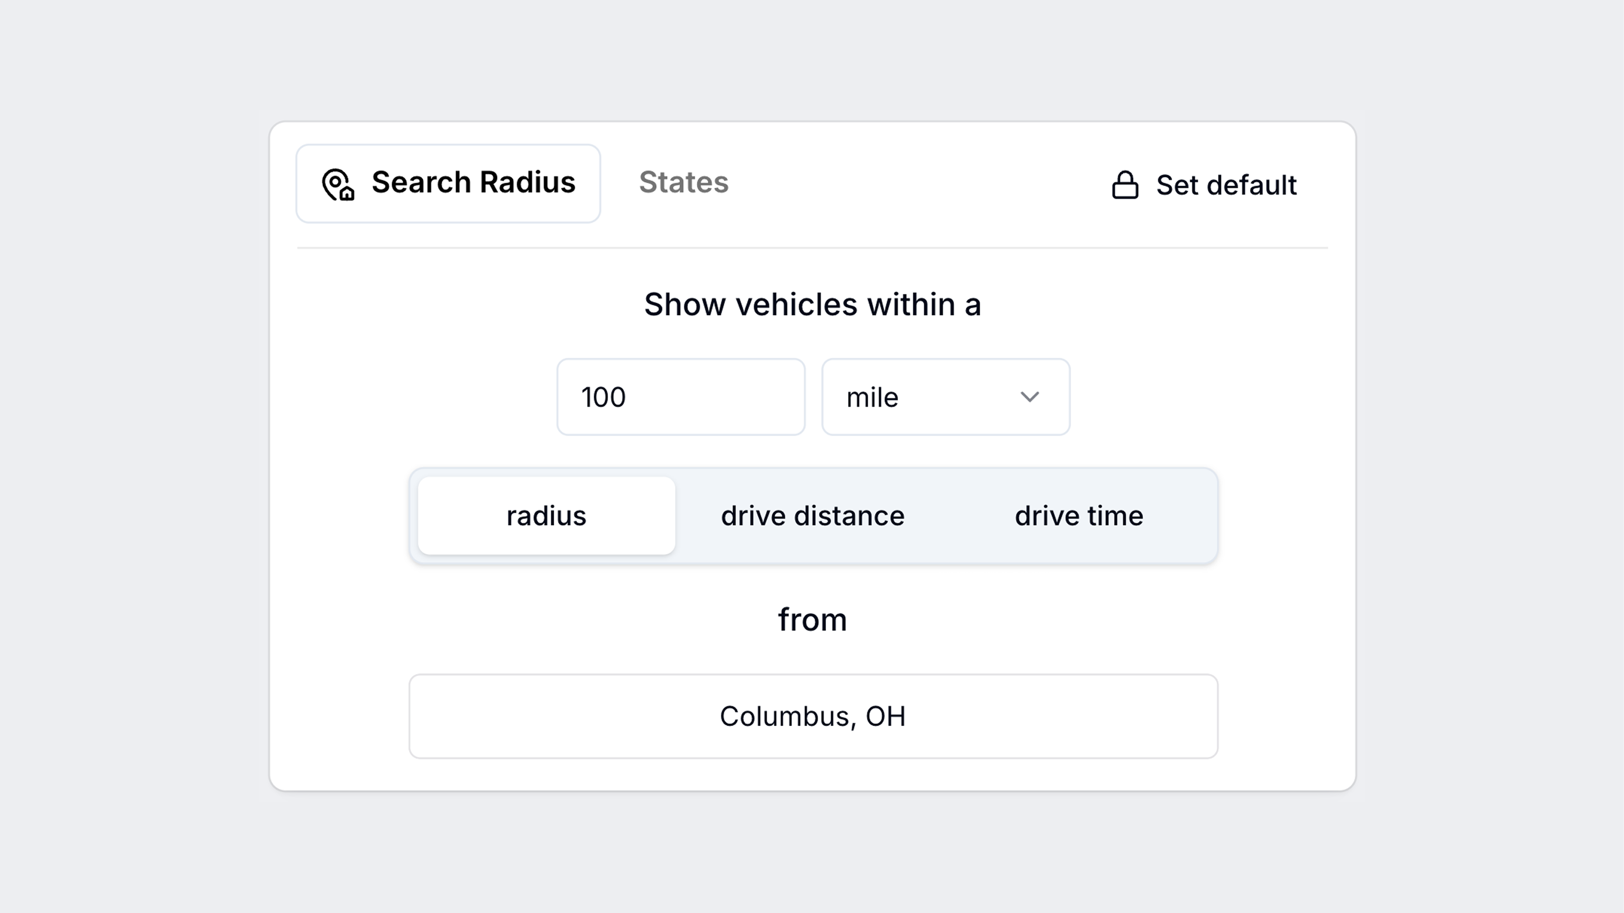Click the chevron arrow in mile selector
1624x913 pixels.
click(1029, 397)
